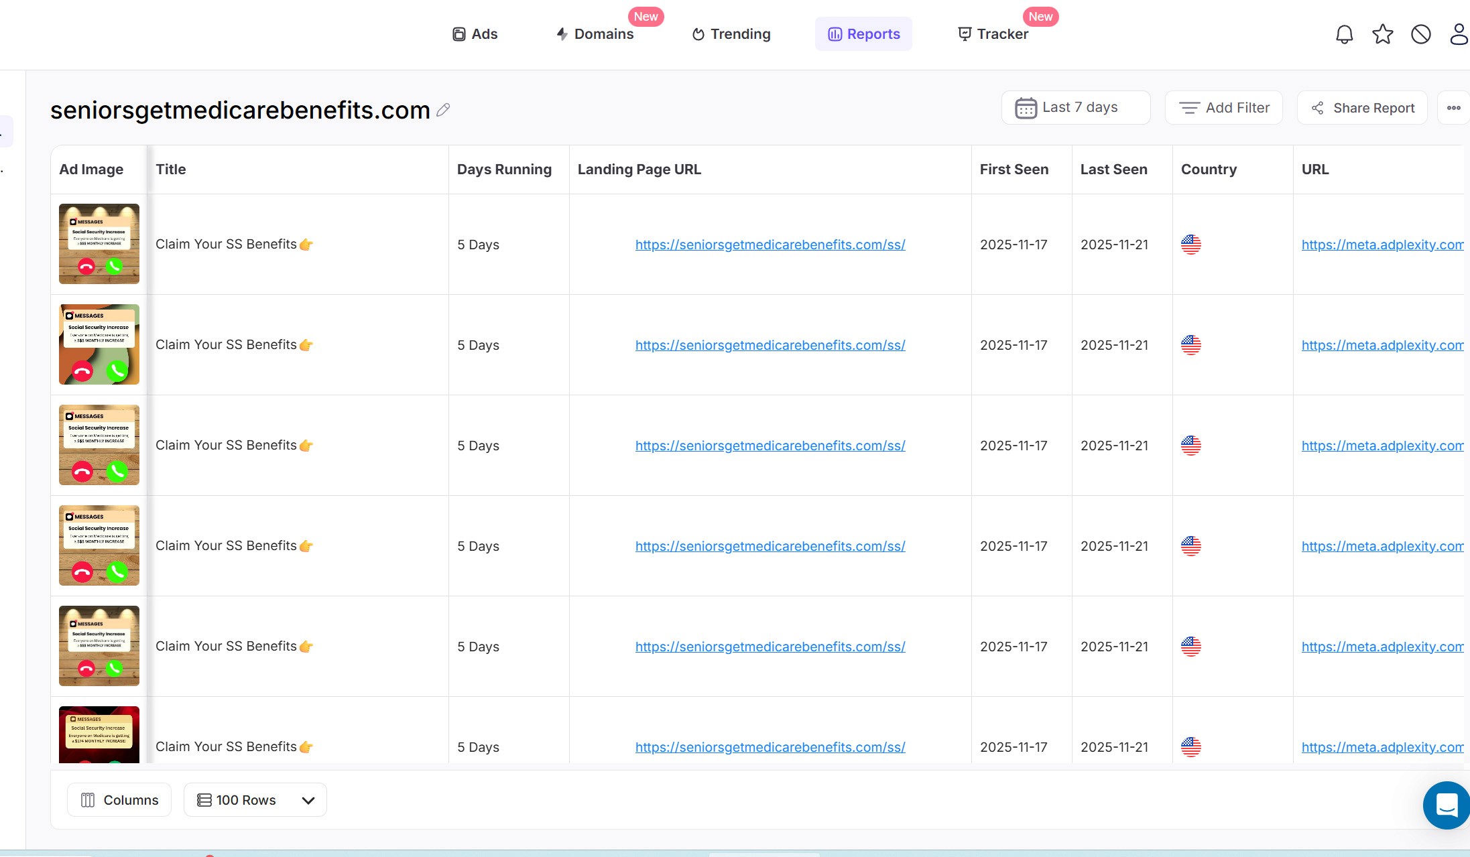Click the US flag in the top table row
The width and height of the screenshot is (1470, 857).
click(1191, 245)
